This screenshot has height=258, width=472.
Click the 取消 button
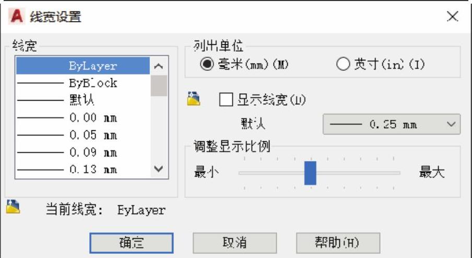pos(235,243)
